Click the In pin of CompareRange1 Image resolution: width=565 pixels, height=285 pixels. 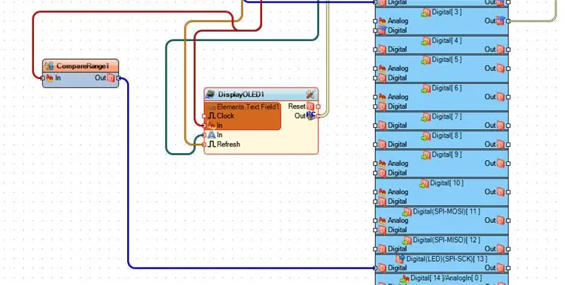click(42, 78)
